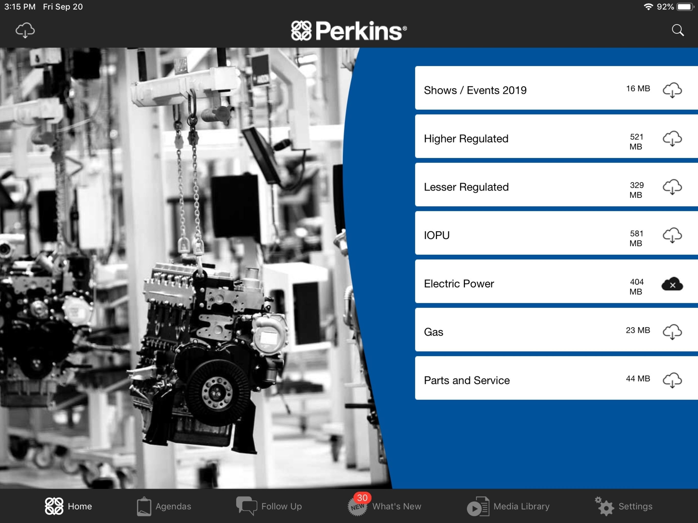Open Higher Regulated category
This screenshot has width=698, height=523.
pos(556,136)
